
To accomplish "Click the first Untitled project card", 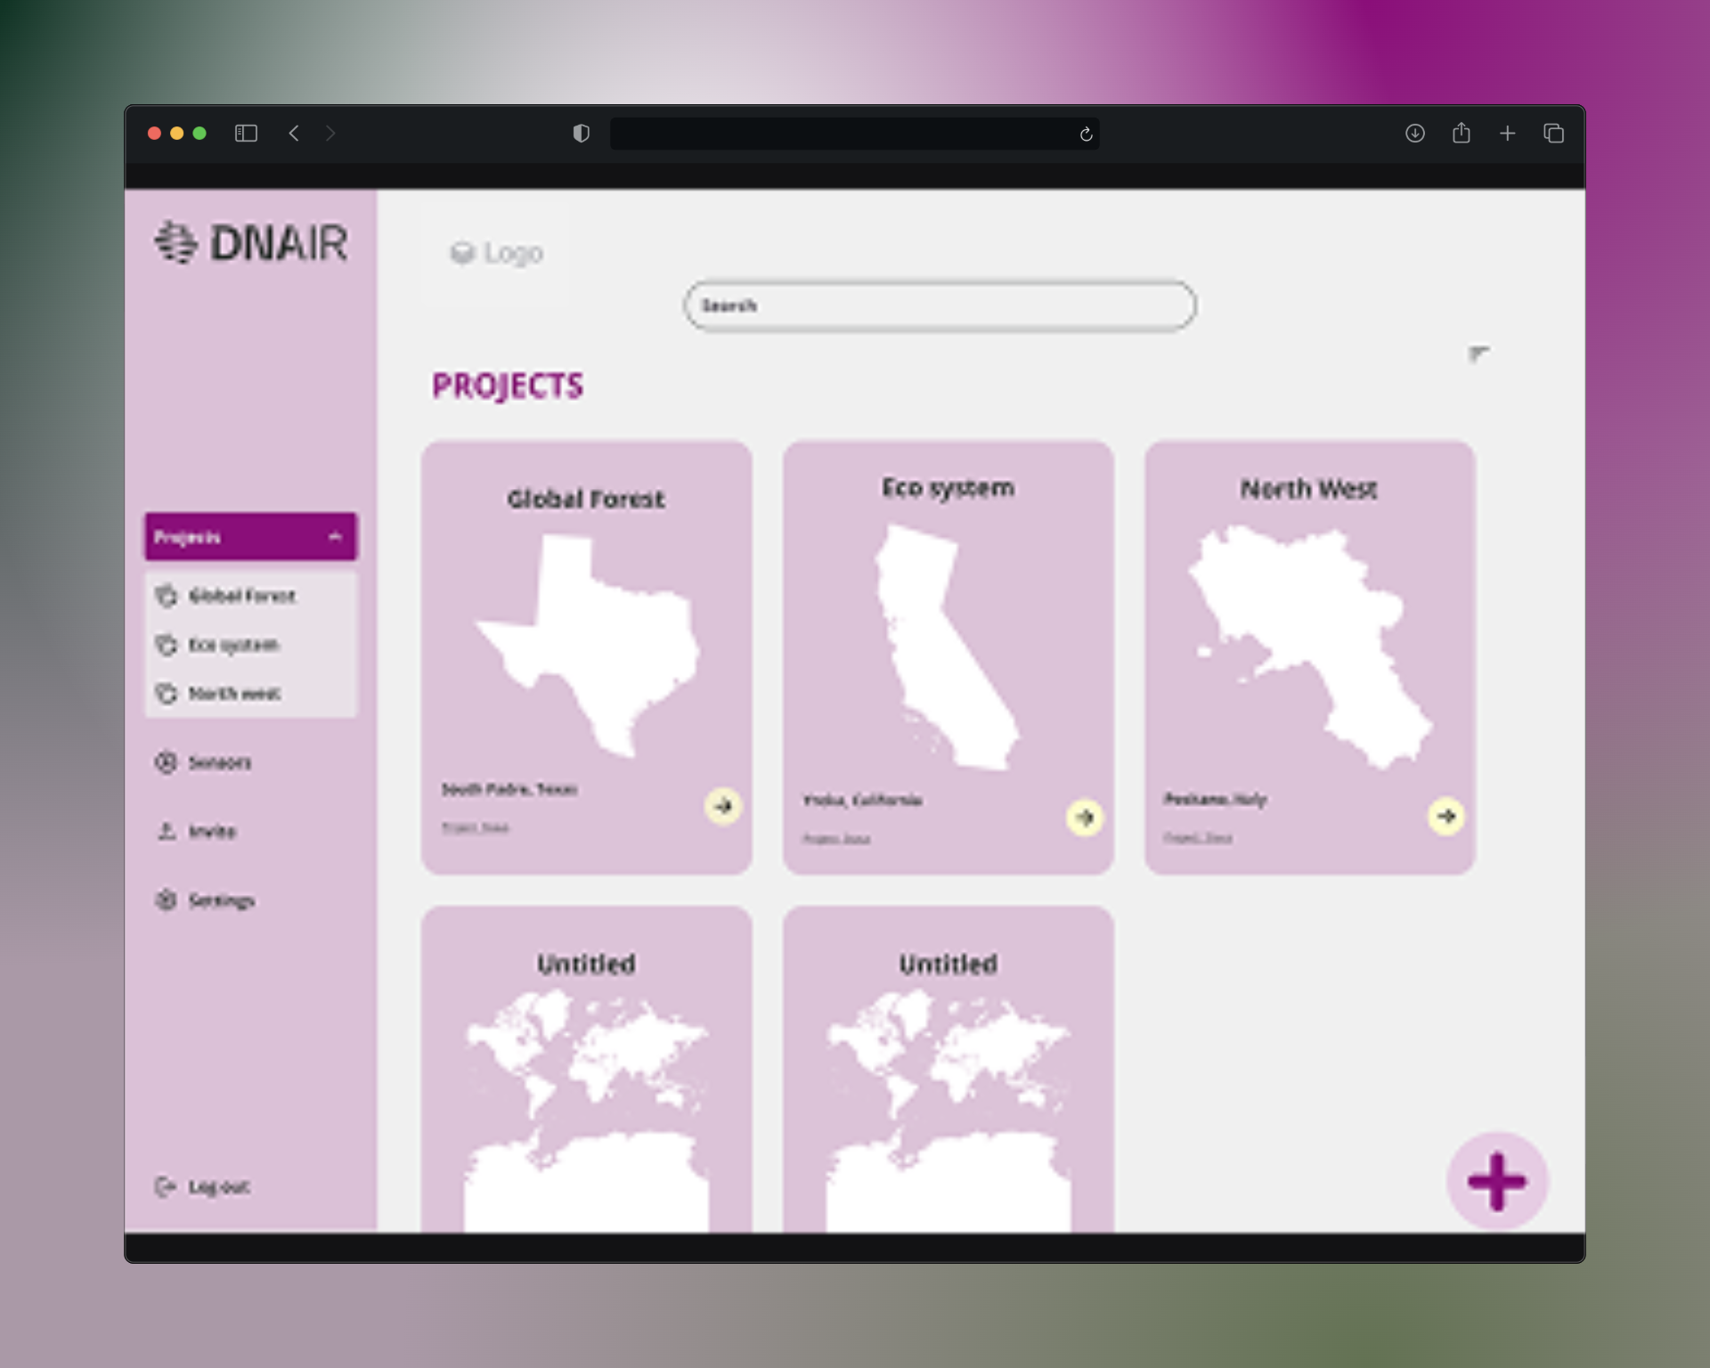I will click(586, 1069).
